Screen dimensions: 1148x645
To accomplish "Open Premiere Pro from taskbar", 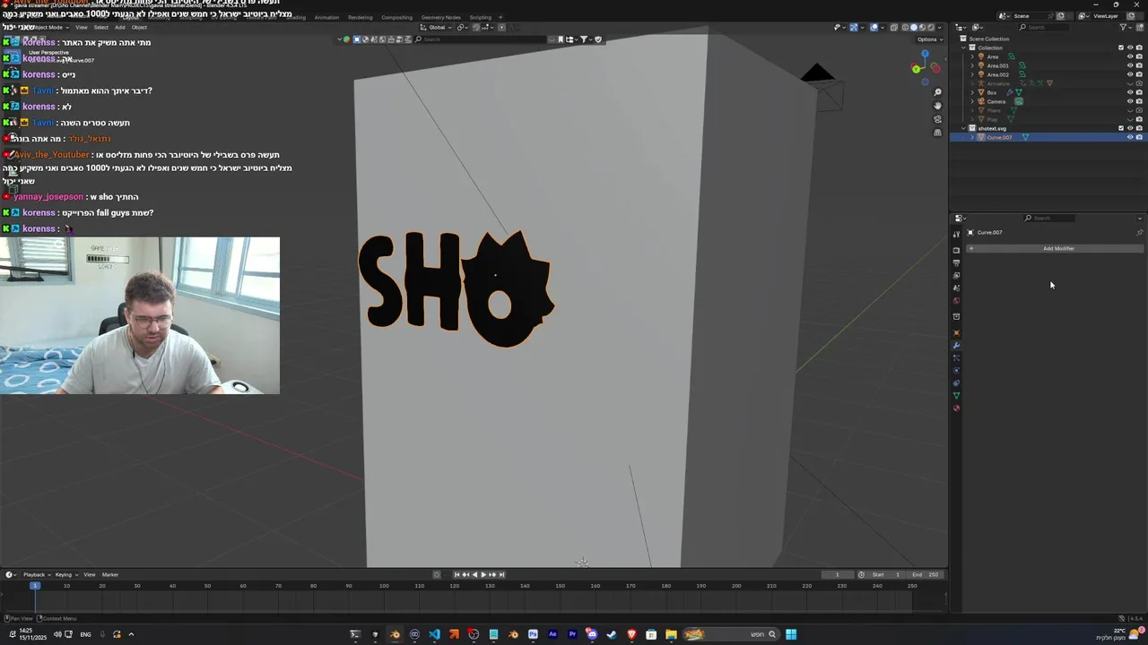I will 572,635.
